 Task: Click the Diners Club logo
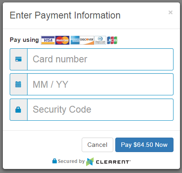pos(100,40)
